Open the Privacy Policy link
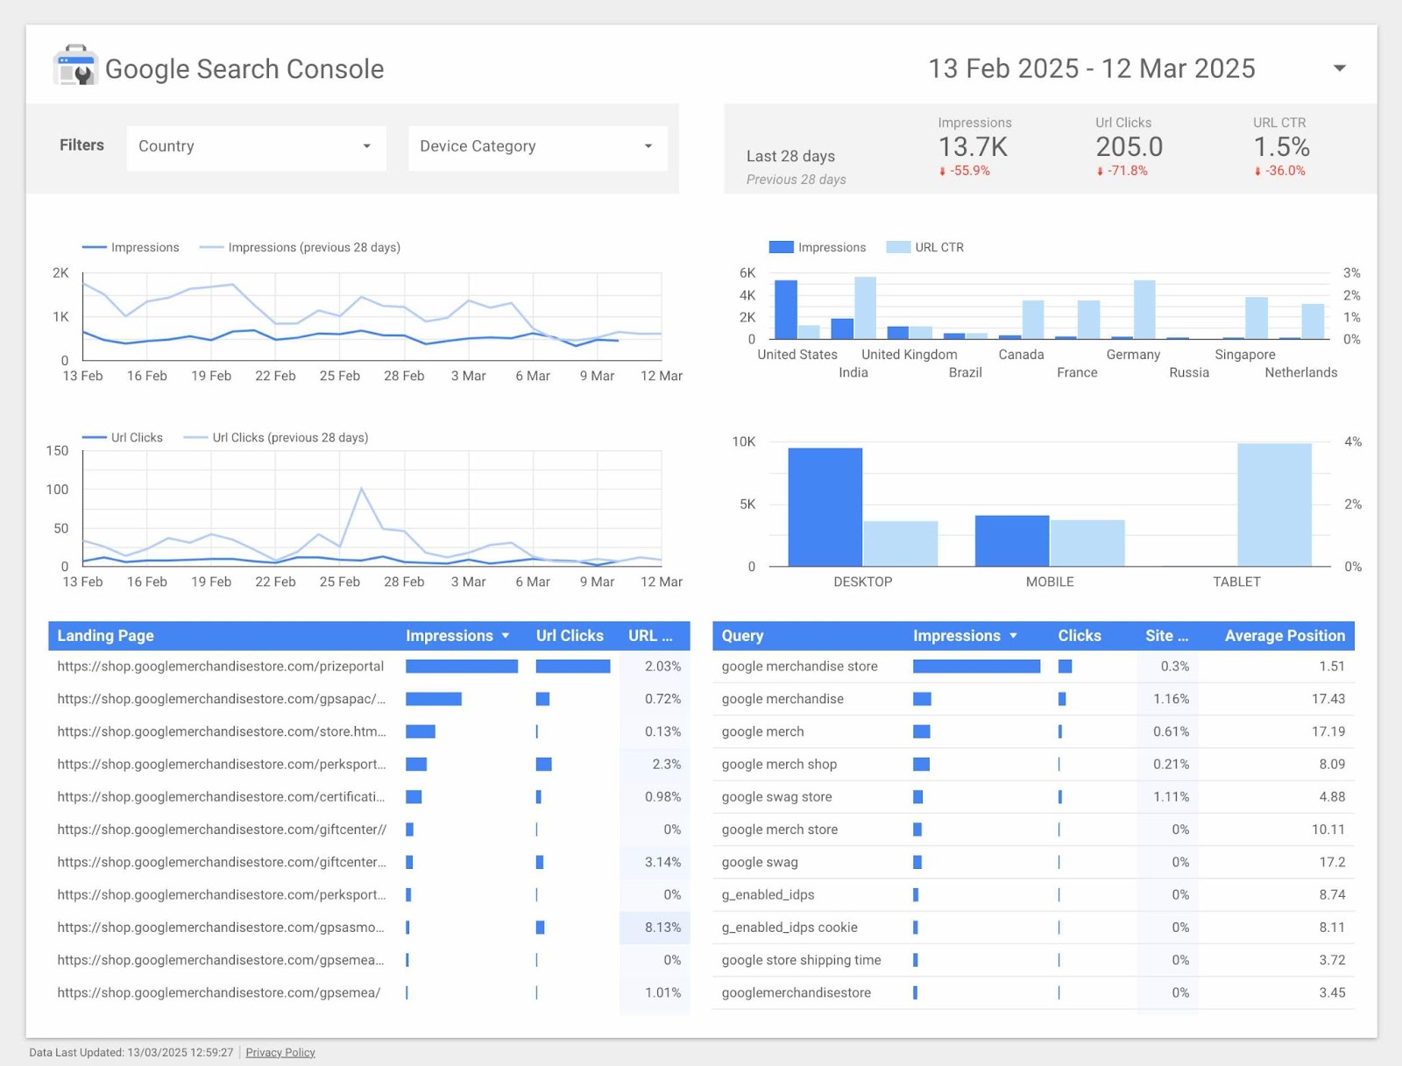The height and width of the screenshot is (1066, 1402). (280, 1051)
